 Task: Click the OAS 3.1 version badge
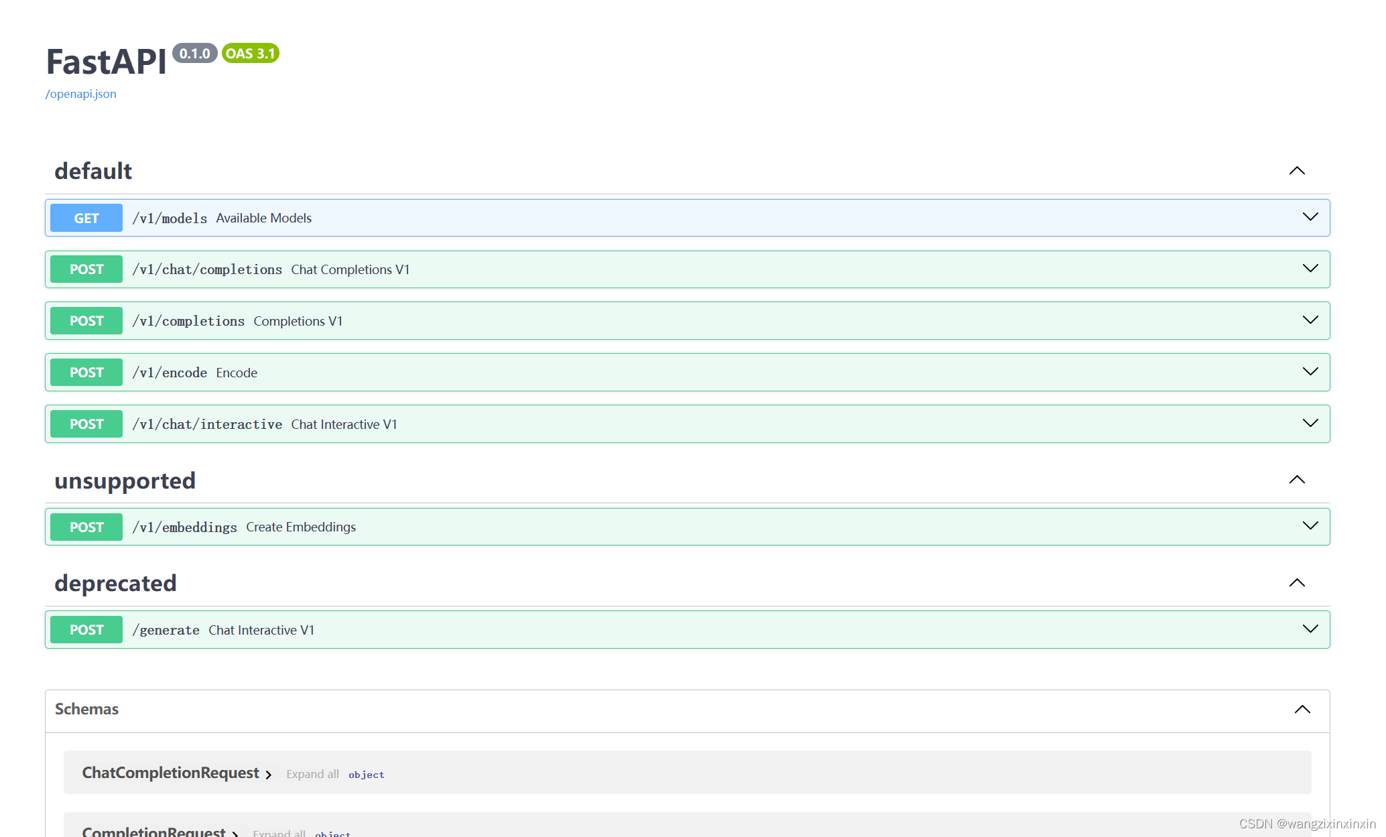[250, 54]
